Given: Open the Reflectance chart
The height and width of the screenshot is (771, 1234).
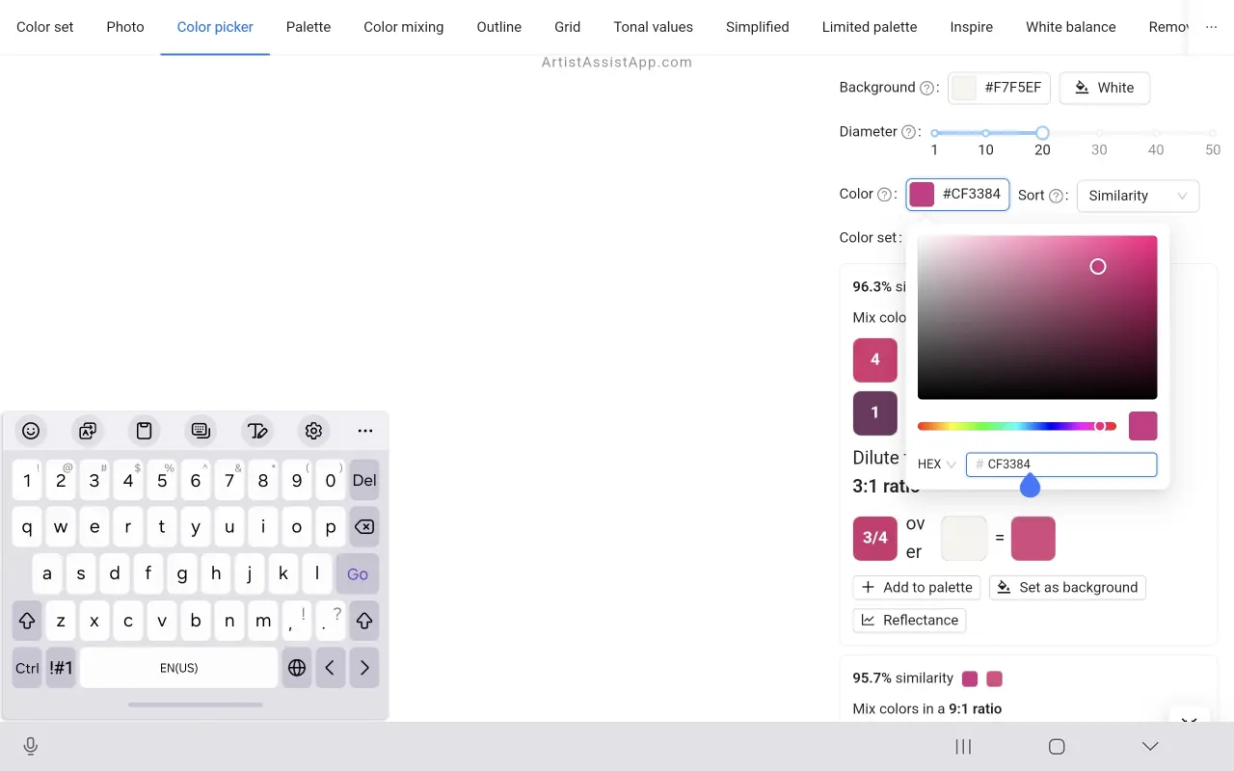Looking at the screenshot, I should coord(909,620).
